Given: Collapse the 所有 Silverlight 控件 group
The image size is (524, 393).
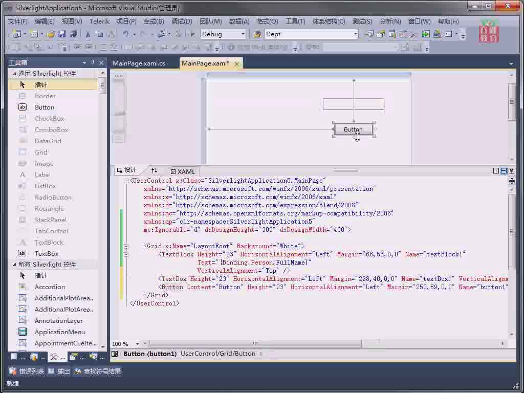Looking at the screenshot, I should [14, 265].
